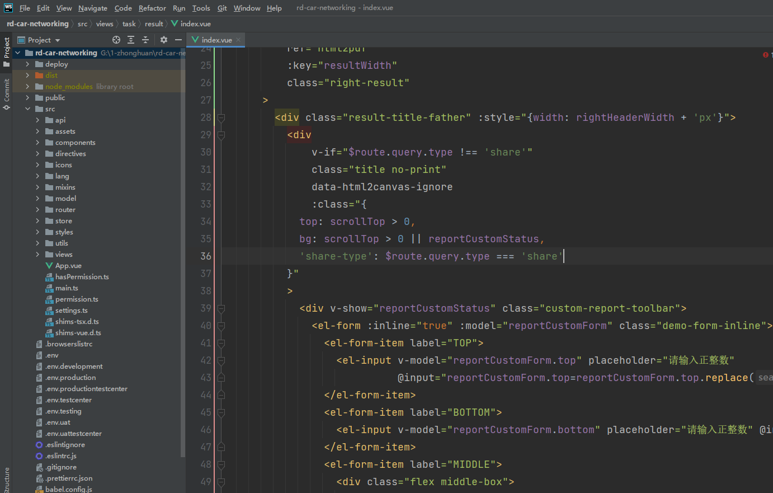Click the Expand All icon in Project panel
Image resolution: width=773 pixels, height=493 pixels.
point(131,40)
